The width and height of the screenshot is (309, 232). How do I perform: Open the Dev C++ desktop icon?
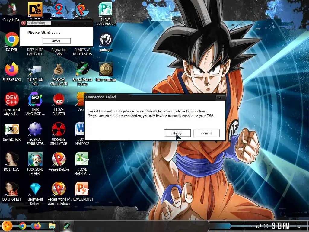click(12, 99)
